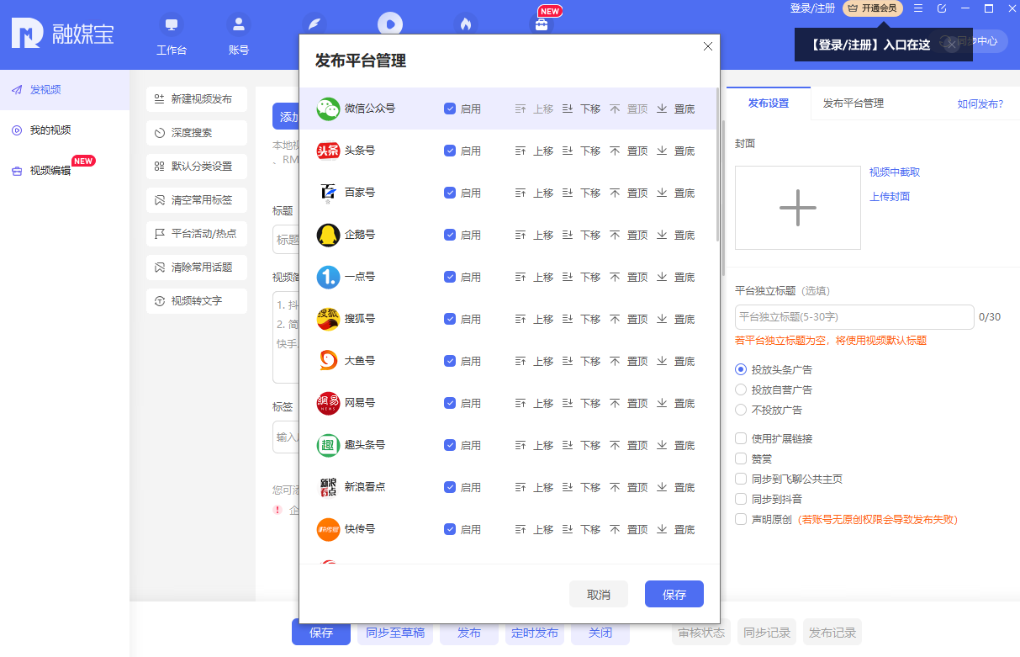Enable the 声明原创 checkbox
Screen dimensions: 1020x657
tap(739, 519)
